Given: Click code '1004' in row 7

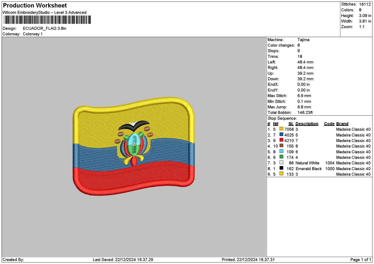Looking at the screenshot, I should pos(330,163).
